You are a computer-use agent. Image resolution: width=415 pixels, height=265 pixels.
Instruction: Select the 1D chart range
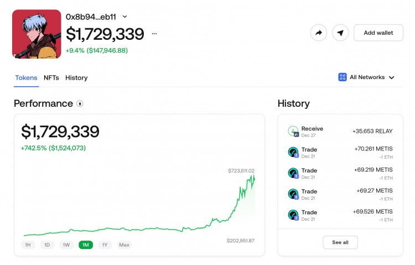(47, 245)
